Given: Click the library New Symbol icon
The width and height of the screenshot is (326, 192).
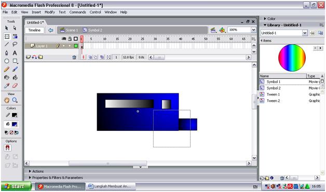Looking at the screenshot, I should click(262, 178).
